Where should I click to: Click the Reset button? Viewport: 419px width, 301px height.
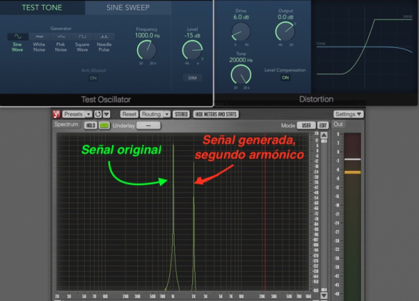[129, 114]
